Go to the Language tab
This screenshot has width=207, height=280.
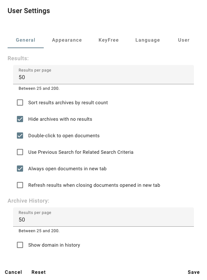tap(147, 40)
